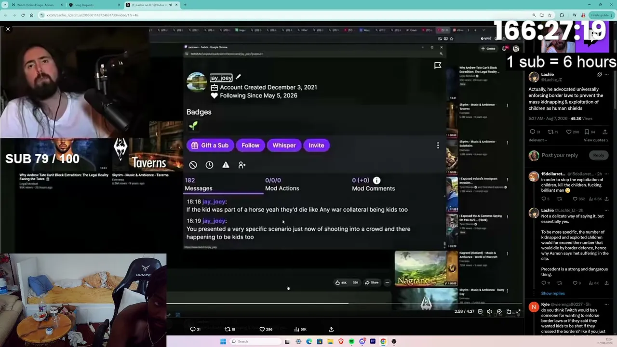Go to the browser home page

click(31, 15)
